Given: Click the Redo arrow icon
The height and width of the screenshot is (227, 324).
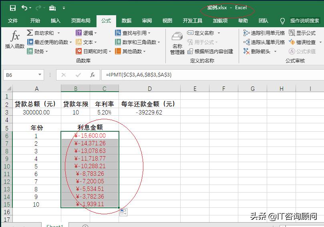Looking at the screenshot, I should pos(38,8).
